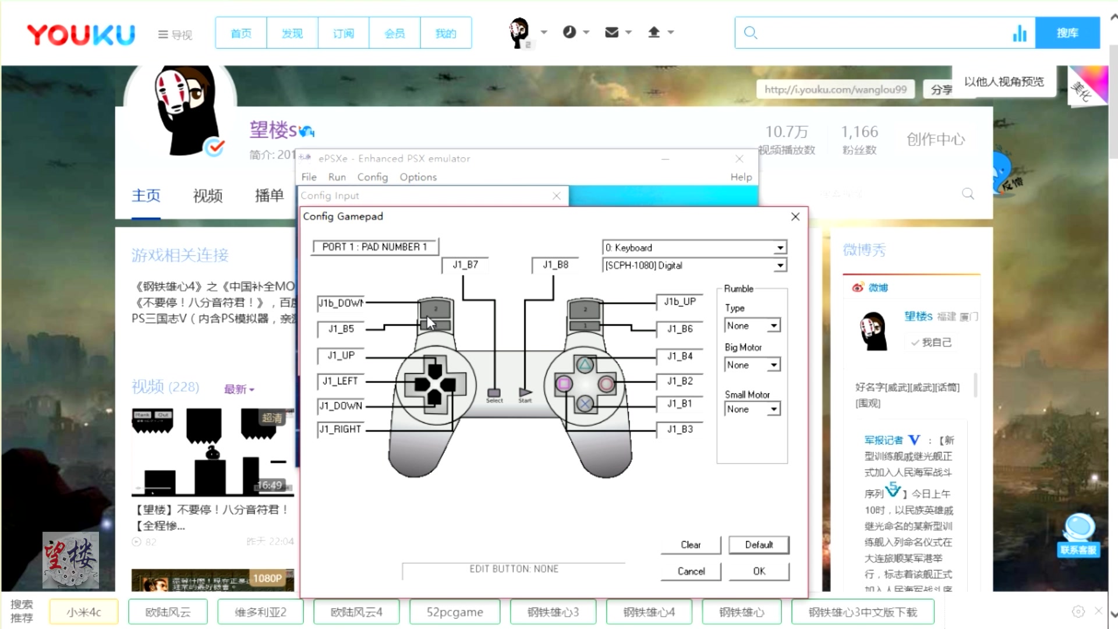
Task: Open the Big Motor dropdown
Action: pyautogui.click(x=752, y=365)
